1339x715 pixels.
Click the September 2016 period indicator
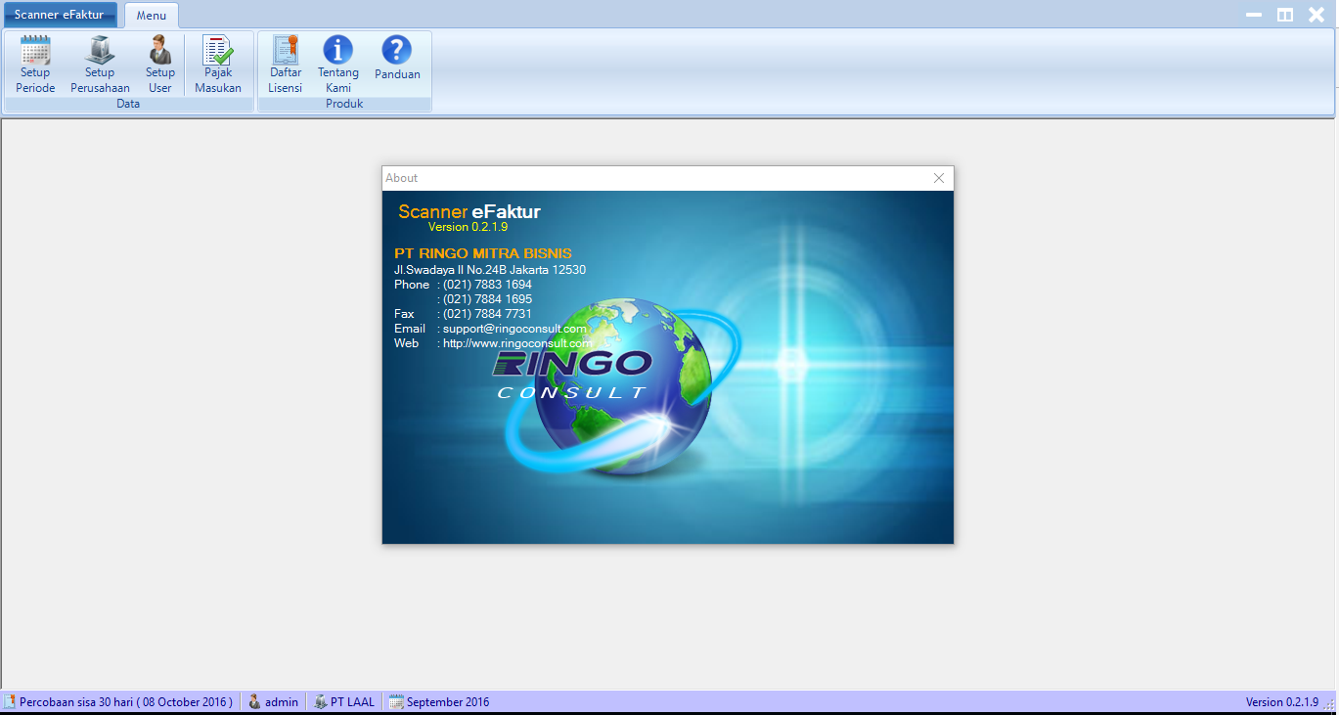click(x=440, y=702)
